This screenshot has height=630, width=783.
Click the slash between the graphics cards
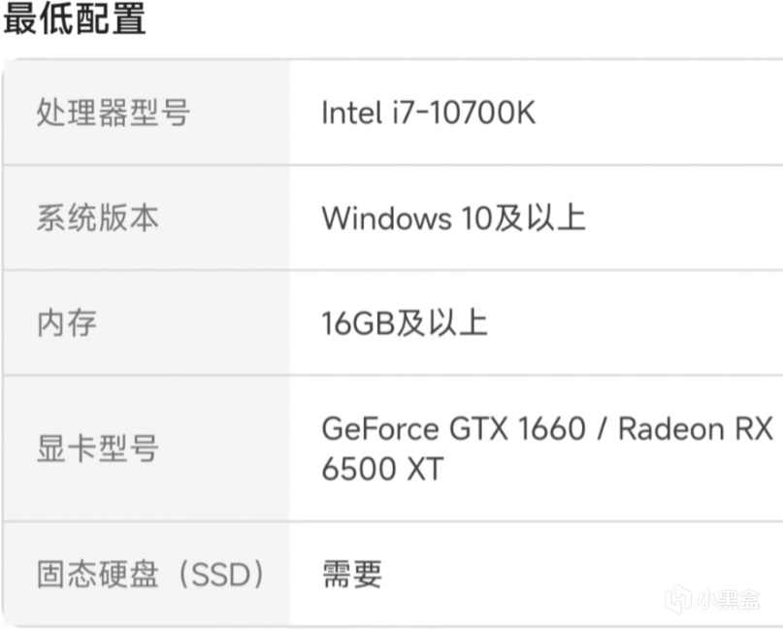602,428
